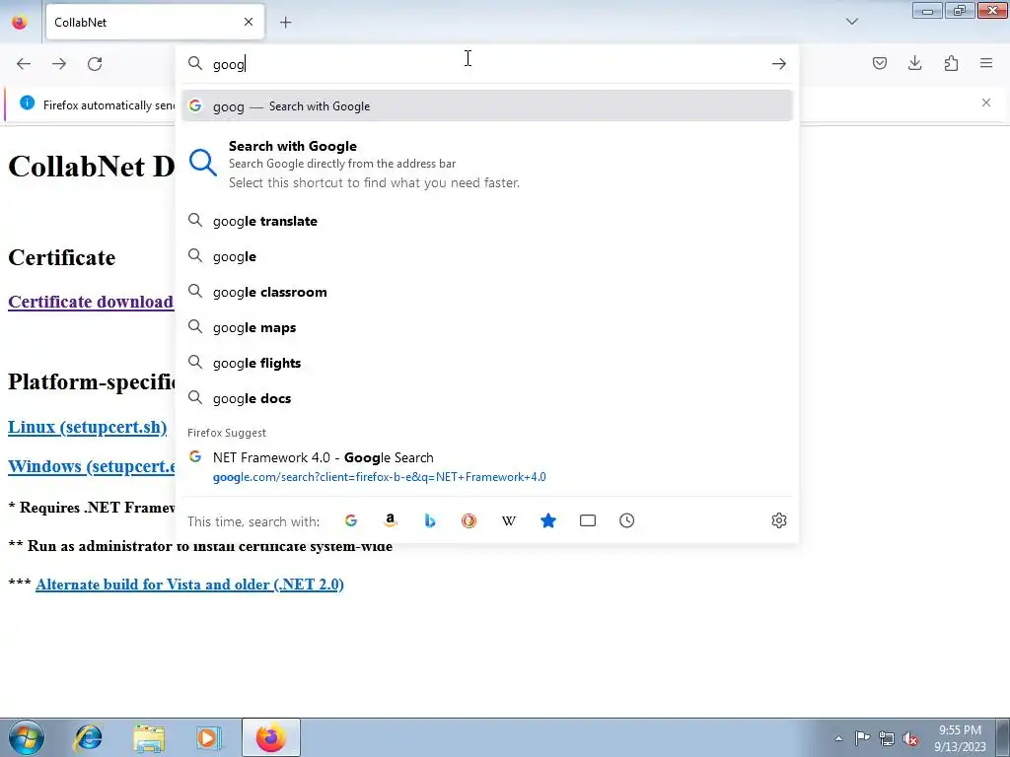The width and height of the screenshot is (1010, 757).
Task: Choose the 'google flights' suggestion
Action: (x=487, y=363)
